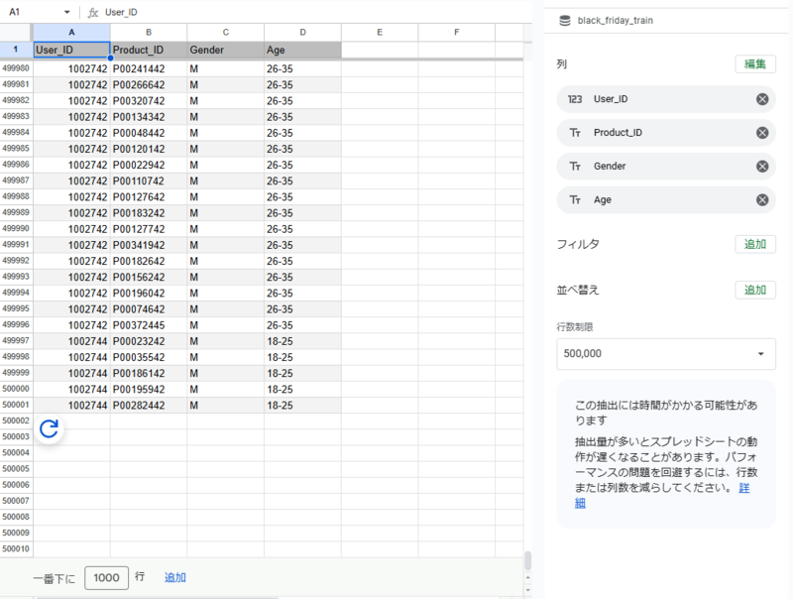The width and height of the screenshot is (793, 599).
Task: Remove the Product_ID column chip
Action: pyautogui.click(x=762, y=133)
